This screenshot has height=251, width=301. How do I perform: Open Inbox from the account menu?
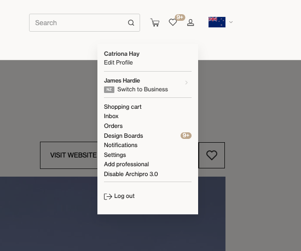point(111,116)
